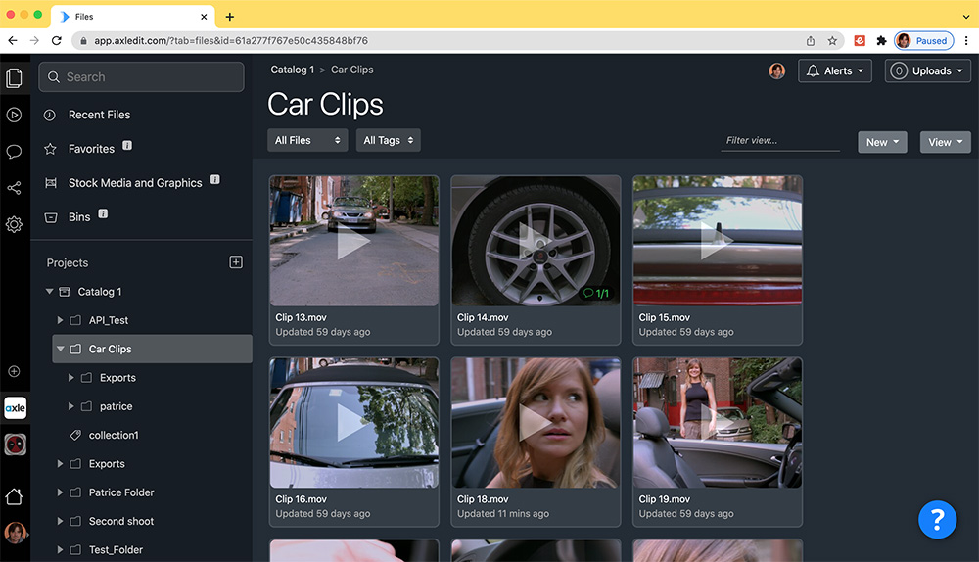
Task: Open the Alerts dropdown
Action: (x=835, y=71)
